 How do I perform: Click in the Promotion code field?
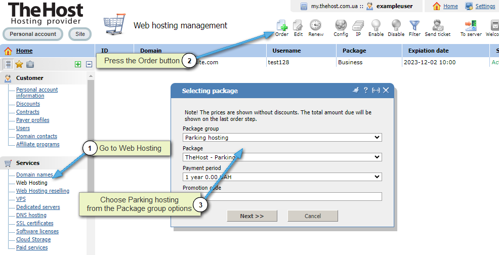pyautogui.click(x=282, y=197)
